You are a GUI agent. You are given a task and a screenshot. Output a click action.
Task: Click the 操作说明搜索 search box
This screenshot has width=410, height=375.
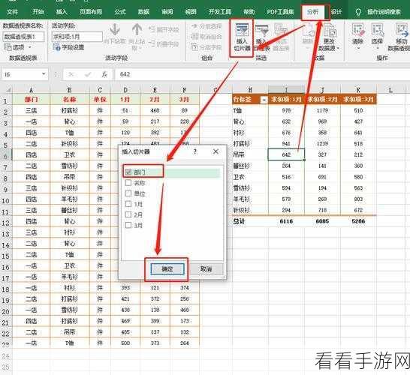[x=384, y=12]
